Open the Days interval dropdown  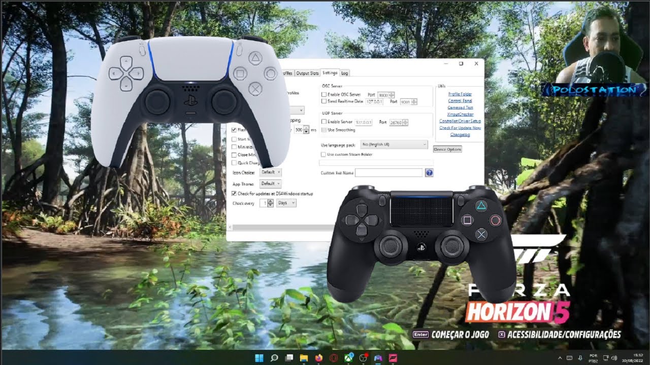[286, 203]
